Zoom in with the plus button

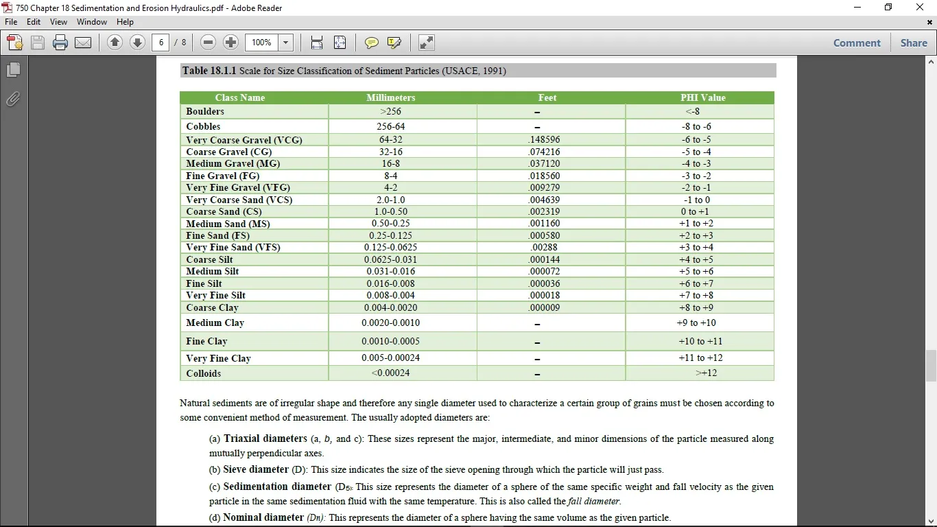[231, 43]
